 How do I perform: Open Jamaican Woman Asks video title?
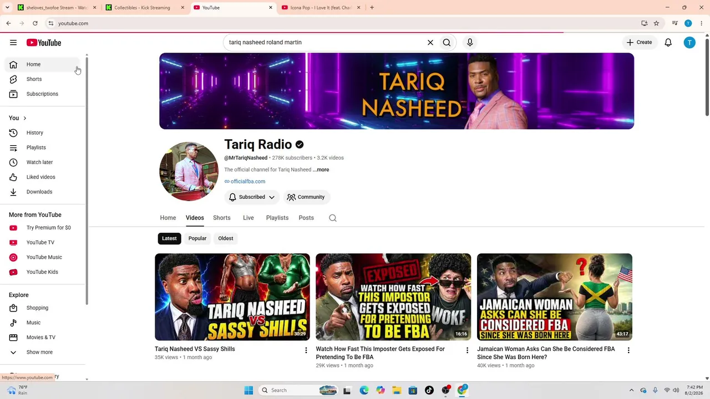546,353
